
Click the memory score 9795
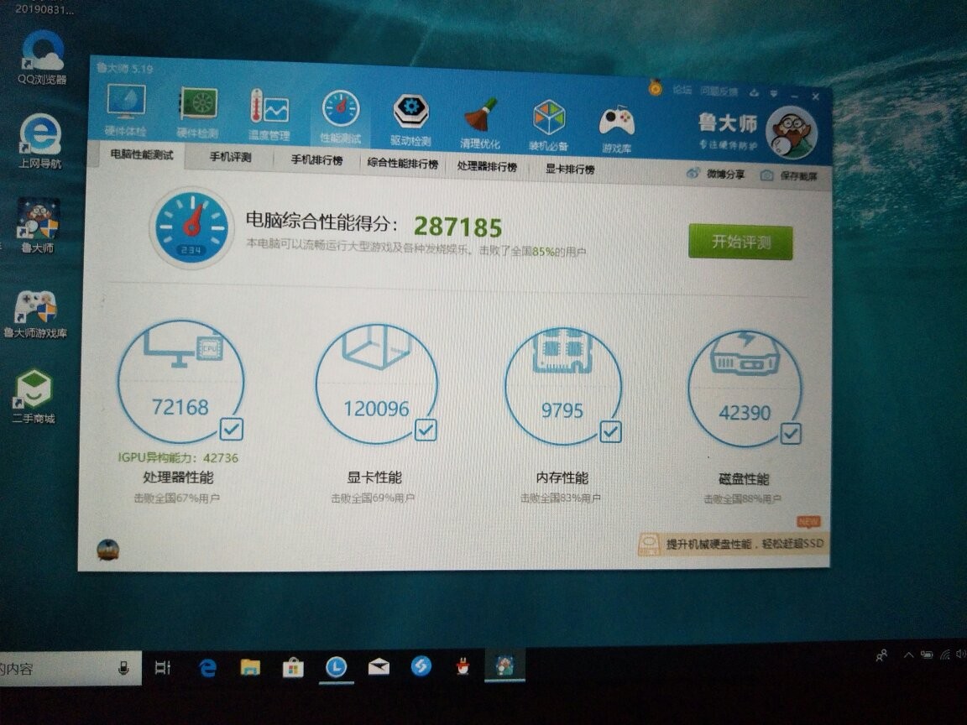(562, 410)
